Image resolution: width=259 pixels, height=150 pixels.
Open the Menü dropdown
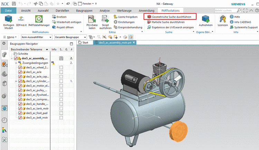tap(10, 37)
